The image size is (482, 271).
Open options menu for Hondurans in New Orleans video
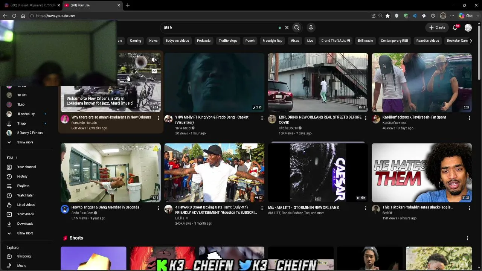point(158,118)
